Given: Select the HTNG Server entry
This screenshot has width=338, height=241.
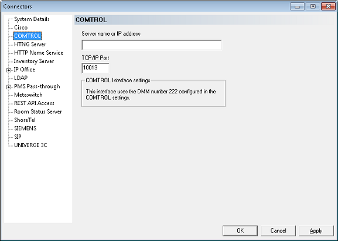Looking at the screenshot, I should coord(30,44).
